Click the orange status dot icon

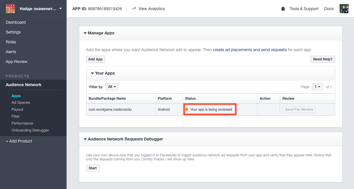click(x=187, y=109)
